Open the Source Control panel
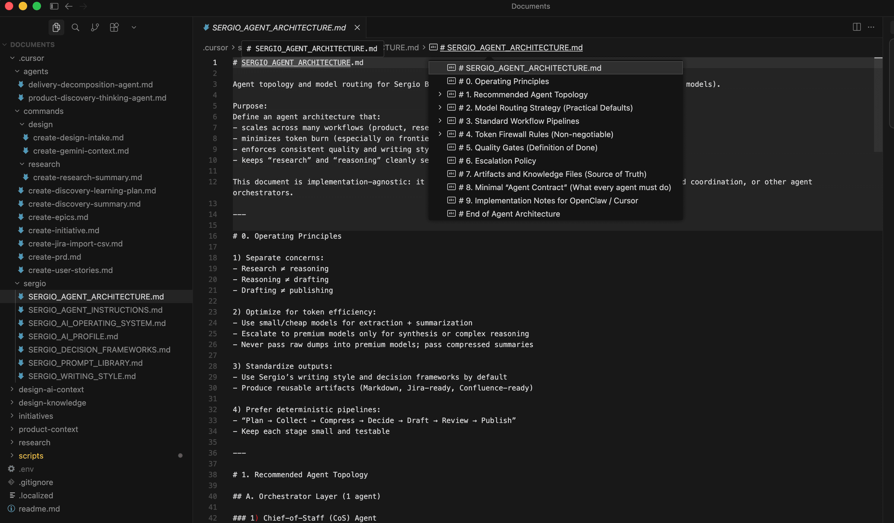The height and width of the screenshot is (523, 894). click(x=95, y=27)
